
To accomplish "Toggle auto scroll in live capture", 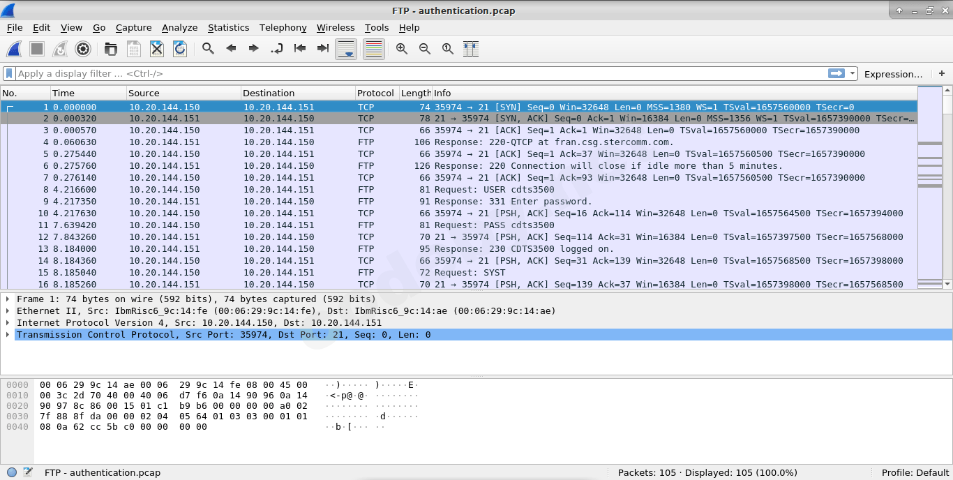I will [x=346, y=49].
